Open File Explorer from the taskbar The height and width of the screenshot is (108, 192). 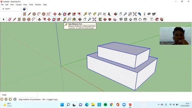tap(93, 105)
